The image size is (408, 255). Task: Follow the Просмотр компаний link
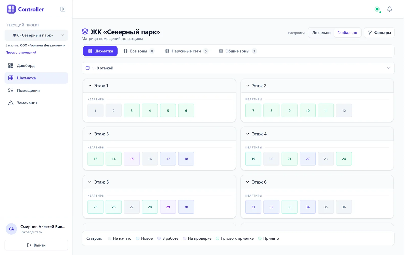[21, 53]
